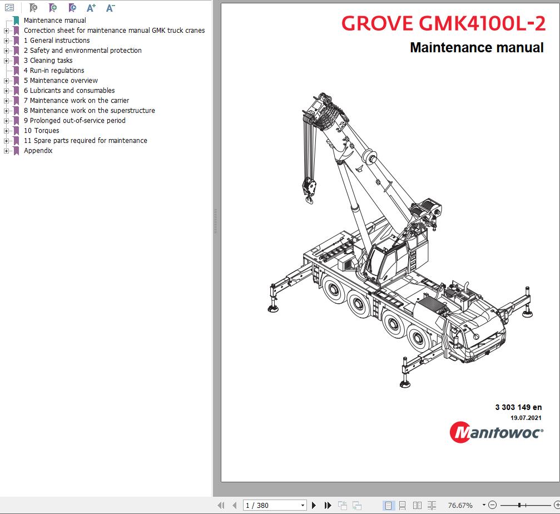Click the decrease bookmark text size icon
This screenshot has width=560, height=514.
110,8
